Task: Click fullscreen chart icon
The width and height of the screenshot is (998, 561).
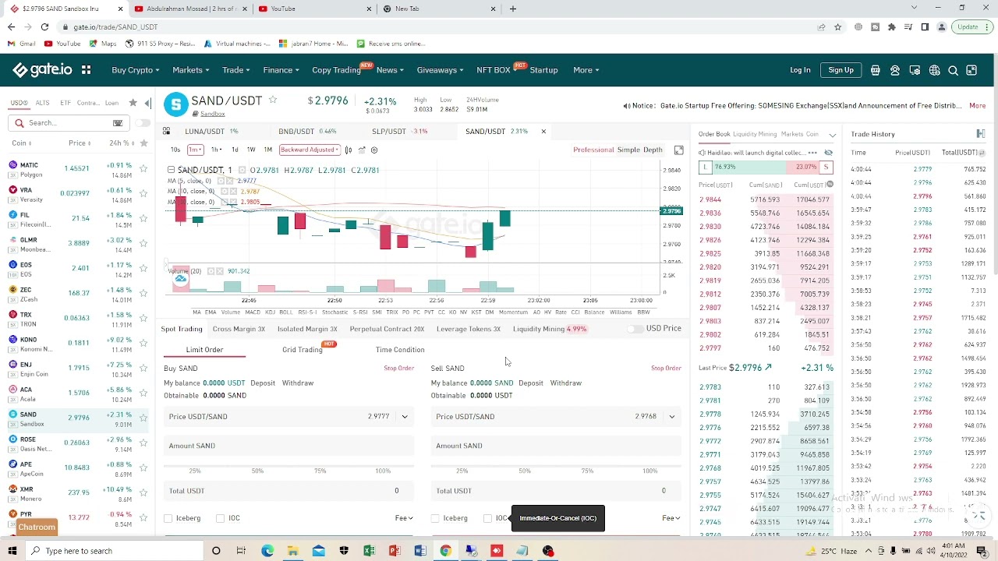Action: 678,150
